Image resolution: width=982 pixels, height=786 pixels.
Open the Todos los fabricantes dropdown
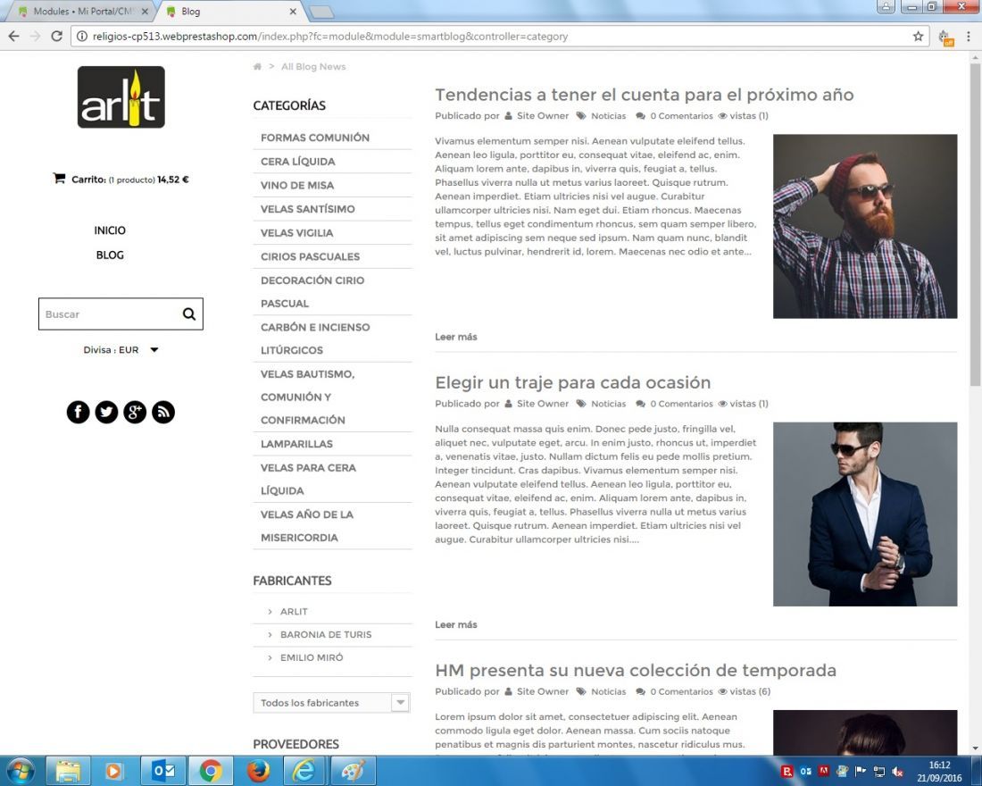[331, 703]
